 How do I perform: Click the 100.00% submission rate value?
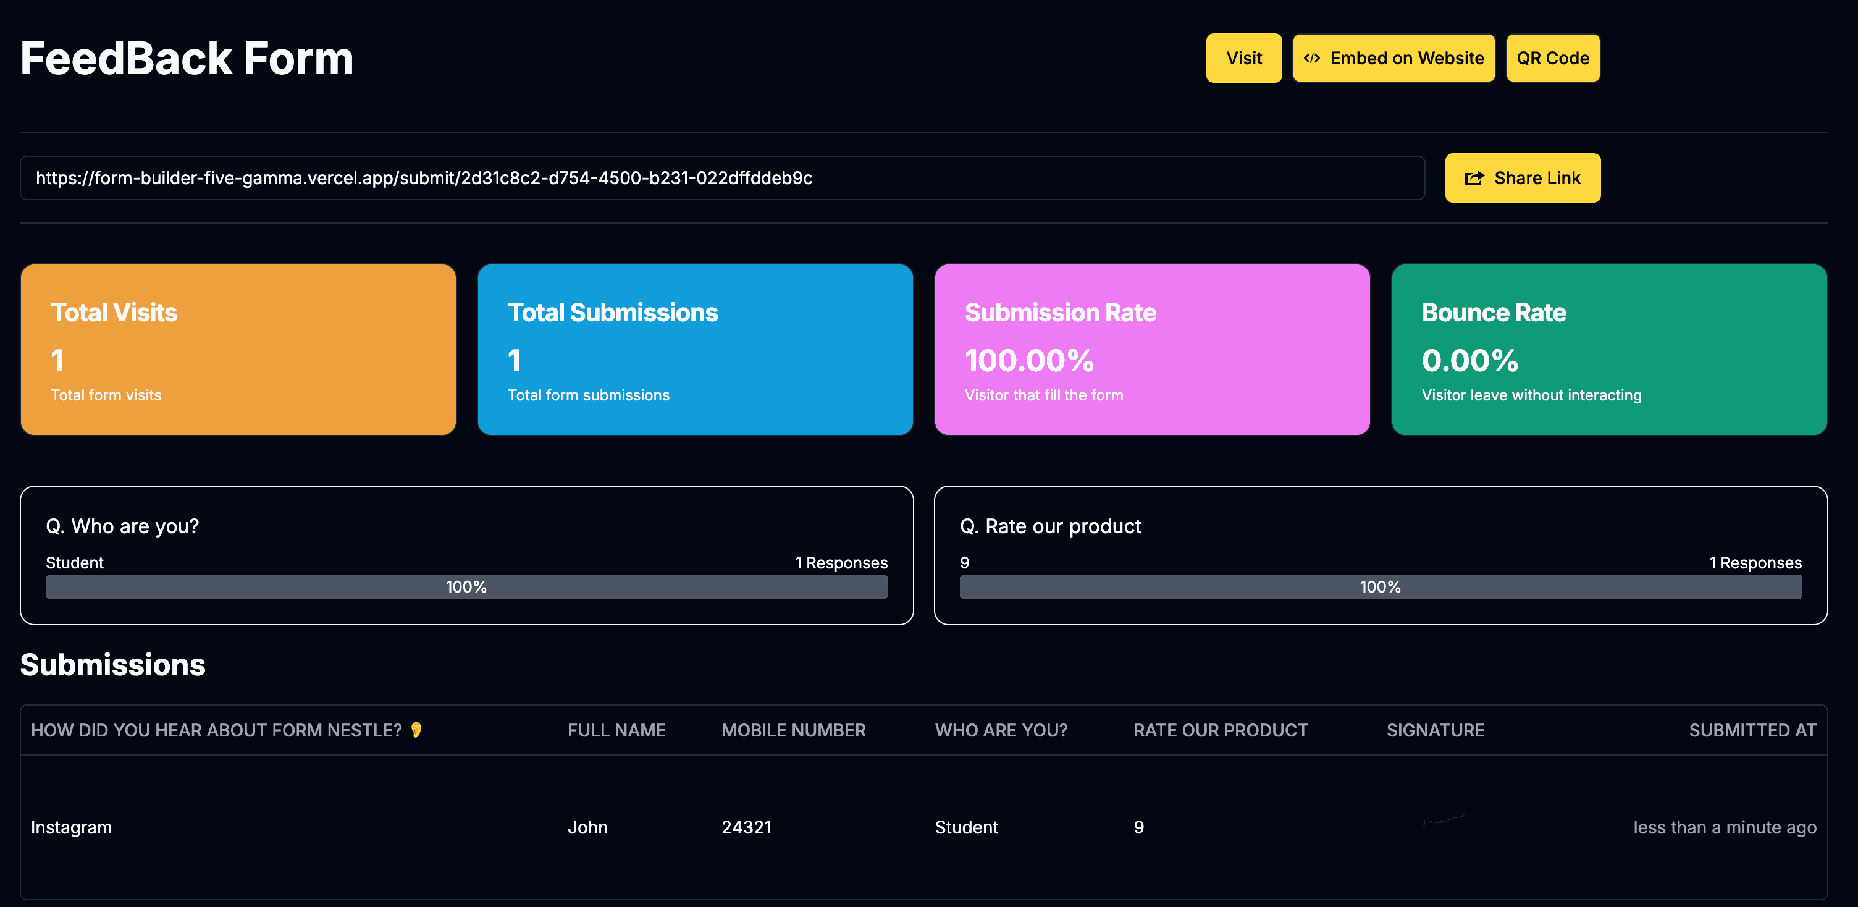pyautogui.click(x=1029, y=360)
